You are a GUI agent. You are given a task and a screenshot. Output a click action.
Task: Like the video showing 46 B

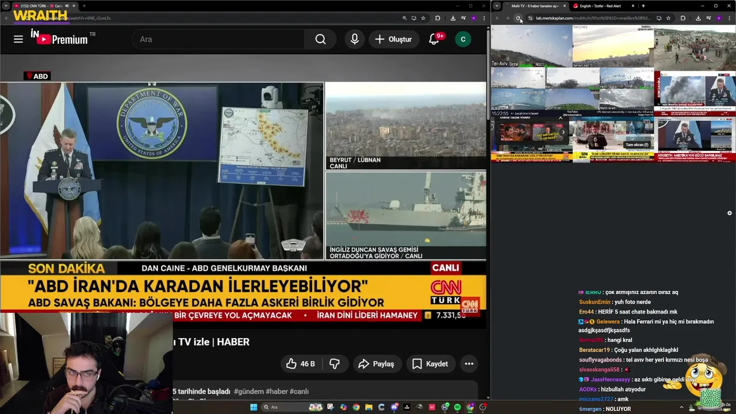[x=300, y=363]
